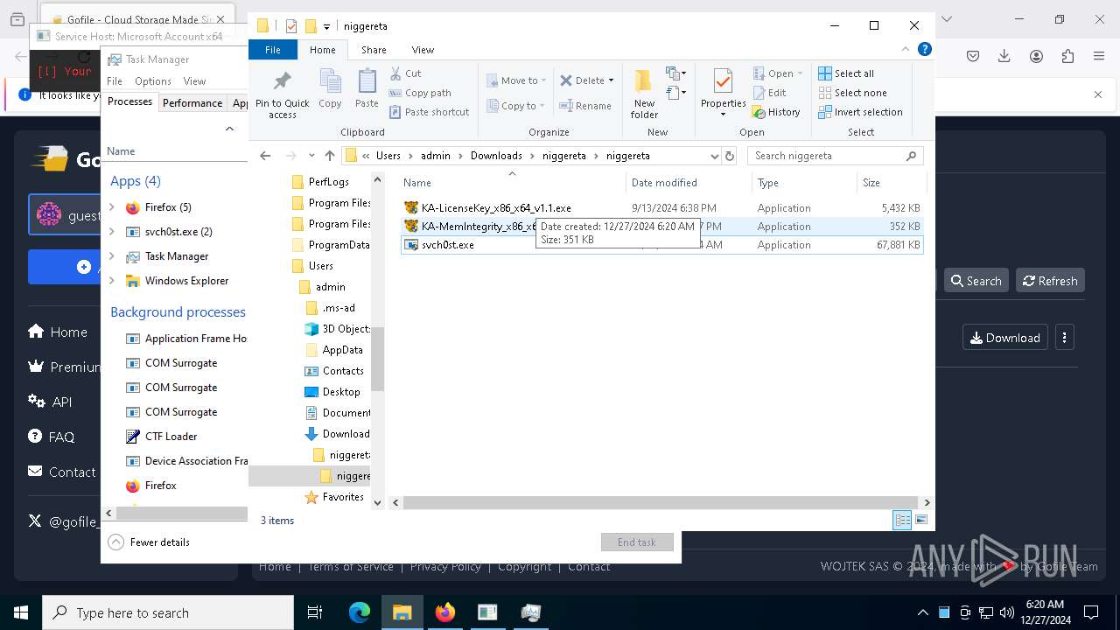This screenshot has height=630, width=1120.
Task: Open API link in Gofile sidebar
Action: 50,402
